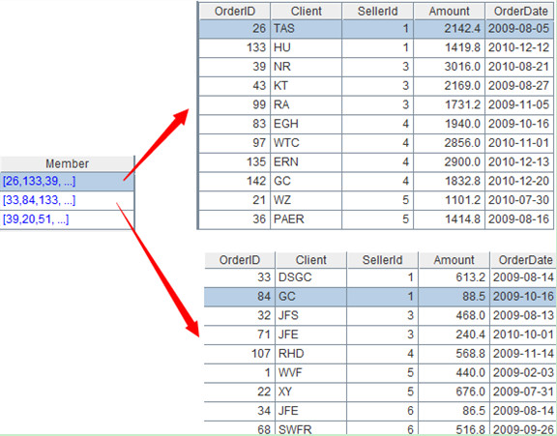Select SellerId header in top table
Screen dimensions: 557x436
pos(377,11)
